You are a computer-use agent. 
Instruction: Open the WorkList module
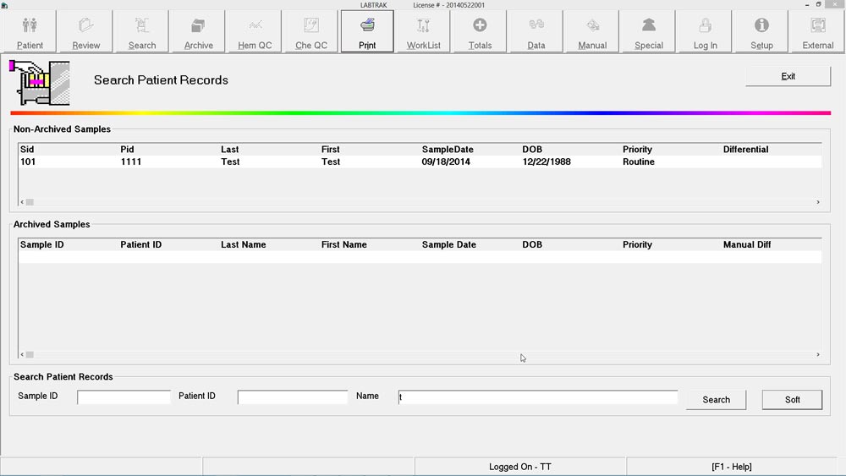point(424,32)
